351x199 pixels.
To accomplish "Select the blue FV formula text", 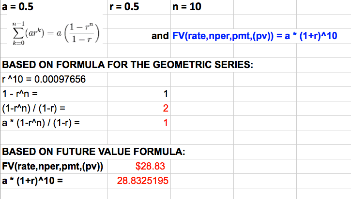I will coord(254,36).
